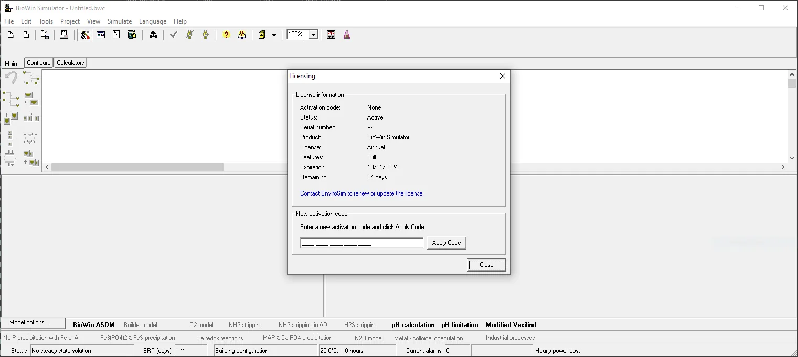The height and width of the screenshot is (357, 798).
Task: Open the Edit menu
Action: click(26, 21)
